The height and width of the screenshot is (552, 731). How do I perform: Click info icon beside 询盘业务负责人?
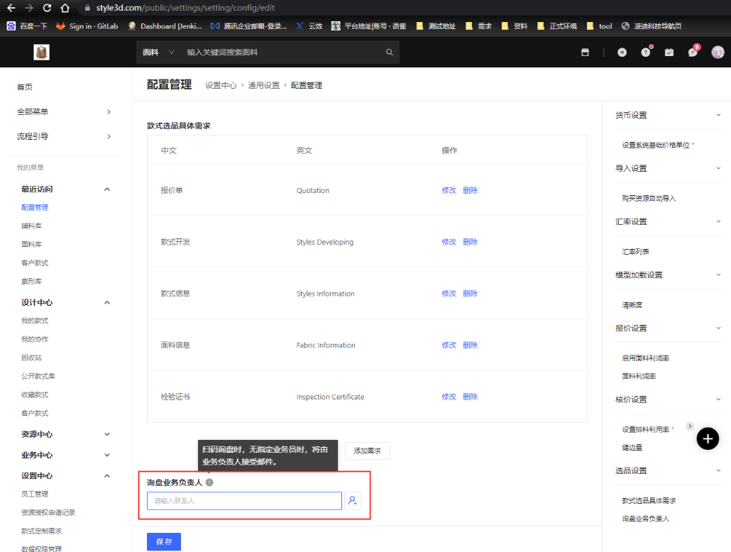209,482
